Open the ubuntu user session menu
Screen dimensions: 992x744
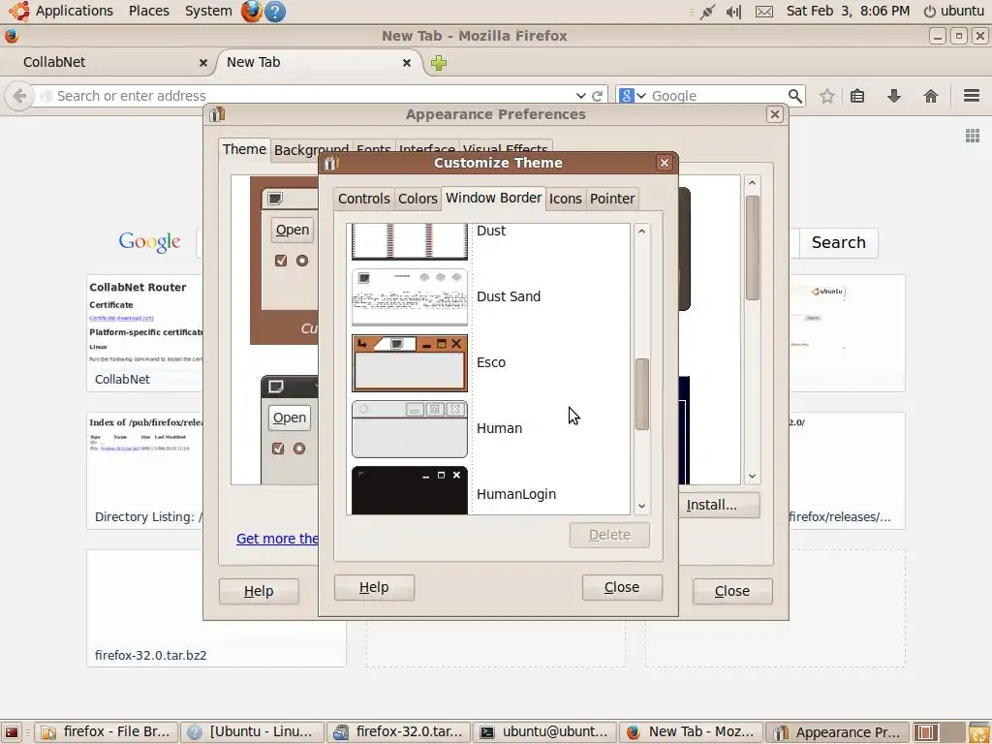(x=953, y=11)
